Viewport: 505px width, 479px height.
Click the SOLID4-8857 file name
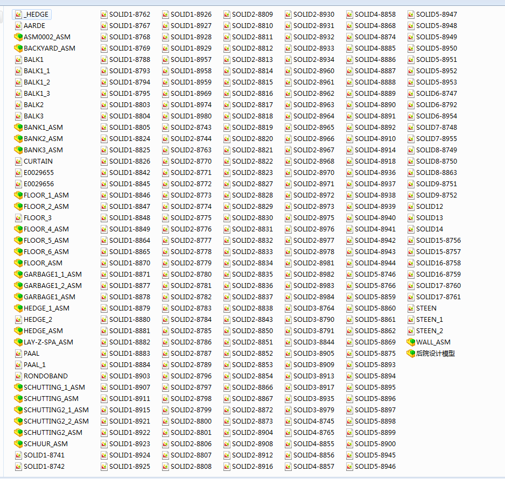314,467
